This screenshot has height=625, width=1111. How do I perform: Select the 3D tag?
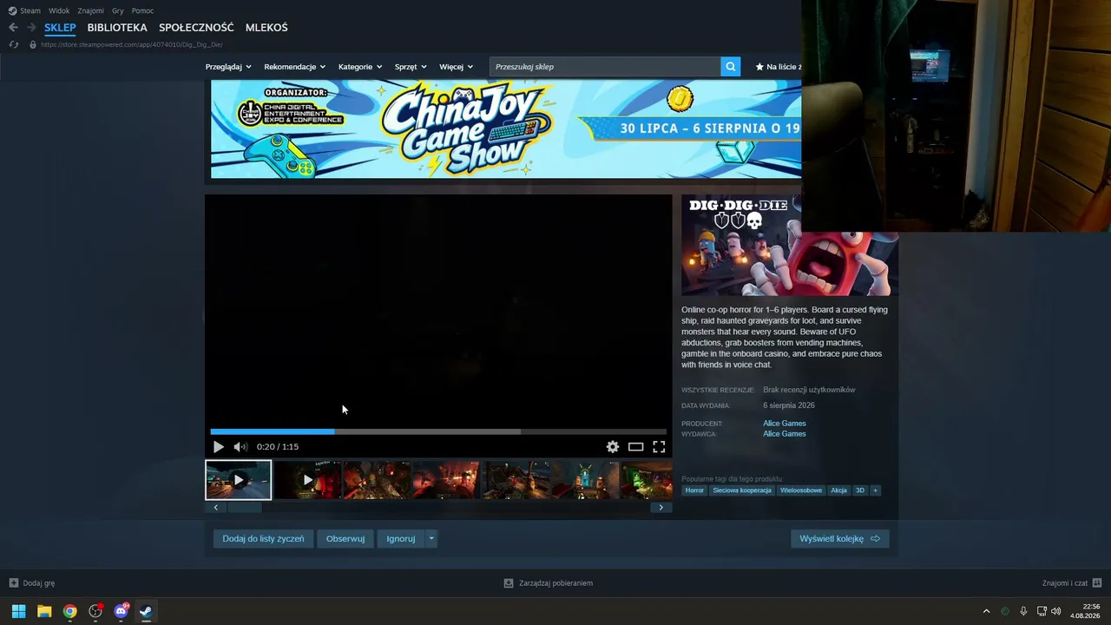pyautogui.click(x=860, y=490)
